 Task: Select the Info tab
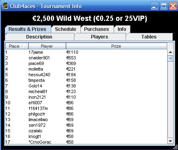click(x=122, y=29)
